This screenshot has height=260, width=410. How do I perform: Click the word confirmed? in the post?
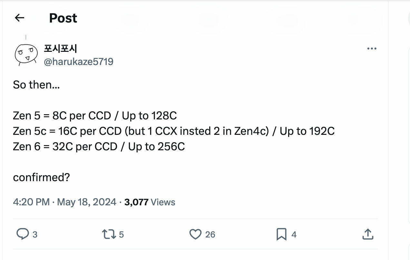pos(41,177)
